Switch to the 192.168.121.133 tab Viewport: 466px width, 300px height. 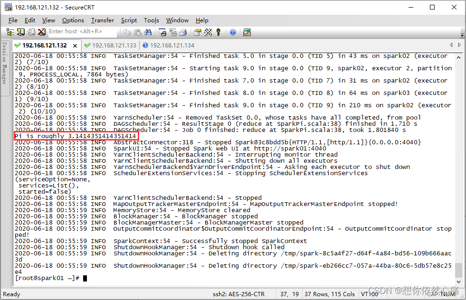tap(110, 46)
